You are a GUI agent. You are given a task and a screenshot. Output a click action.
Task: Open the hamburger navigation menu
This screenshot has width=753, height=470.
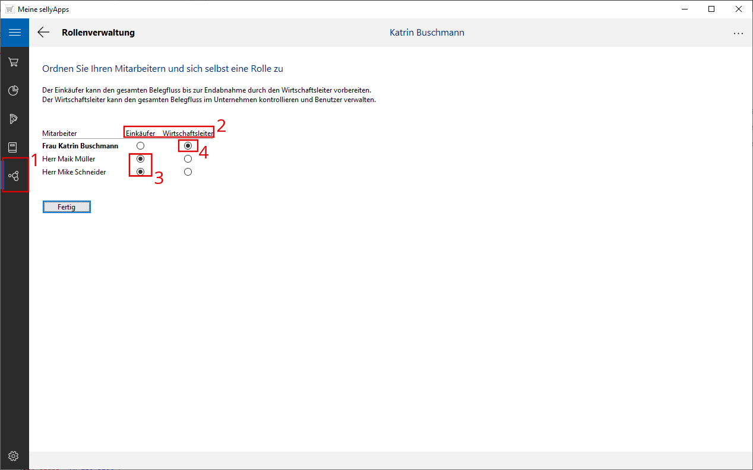pos(14,33)
